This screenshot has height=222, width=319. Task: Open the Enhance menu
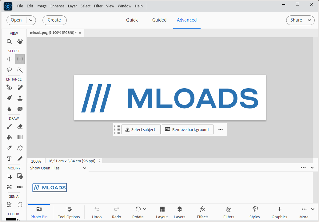[58, 6]
